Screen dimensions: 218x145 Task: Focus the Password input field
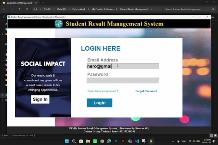coord(123,80)
